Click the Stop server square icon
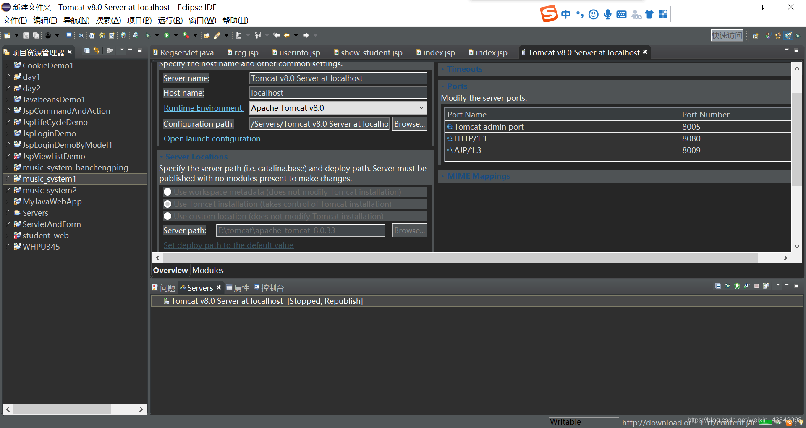 pyautogui.click(x=756, y=286)
